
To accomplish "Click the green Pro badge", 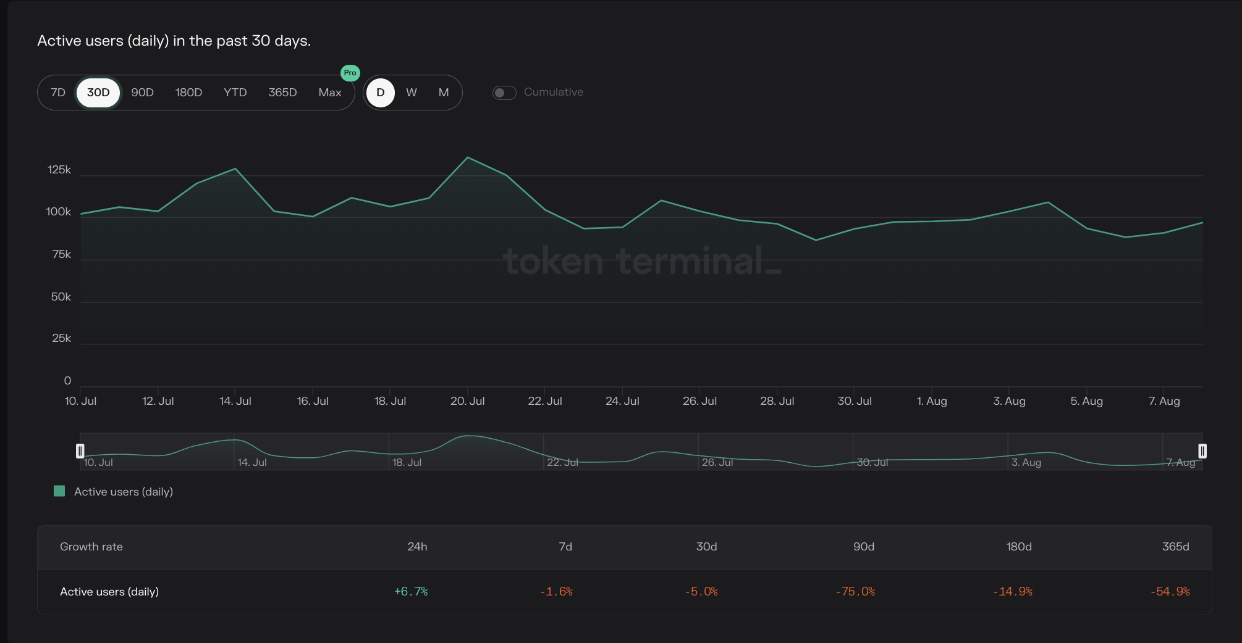I will (x=350, y=73).
